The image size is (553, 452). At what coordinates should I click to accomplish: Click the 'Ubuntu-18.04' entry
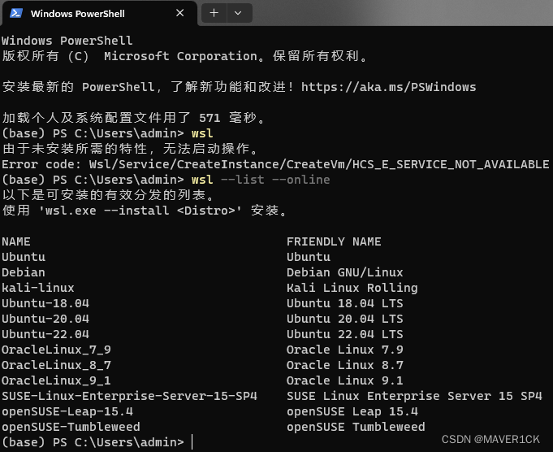coord(45,303)
